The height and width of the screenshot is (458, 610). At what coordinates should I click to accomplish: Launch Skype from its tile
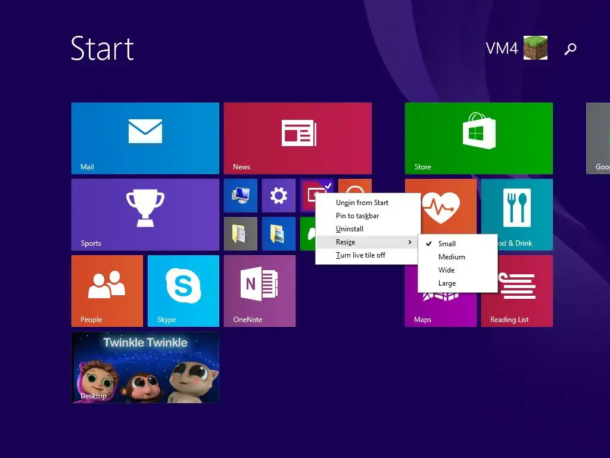(x=183, y=291)
